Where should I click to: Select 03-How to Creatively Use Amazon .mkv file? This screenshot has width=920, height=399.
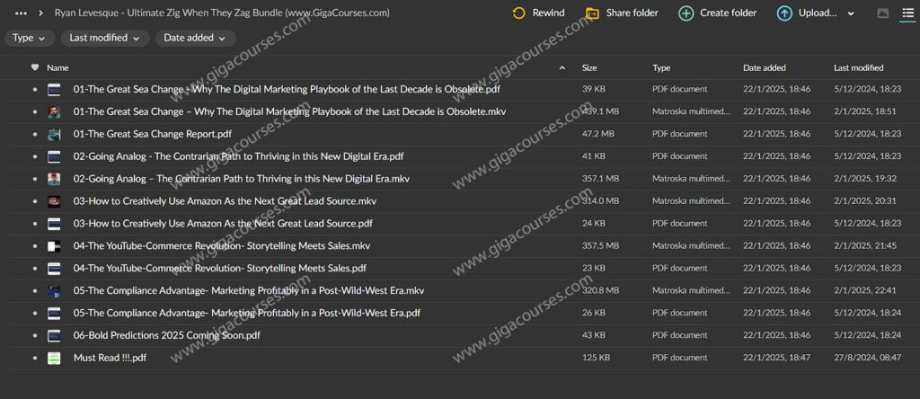[x=225, y=201]
